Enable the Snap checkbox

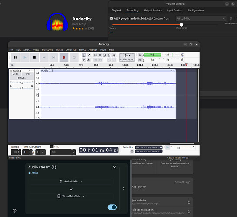pos(52,147)
